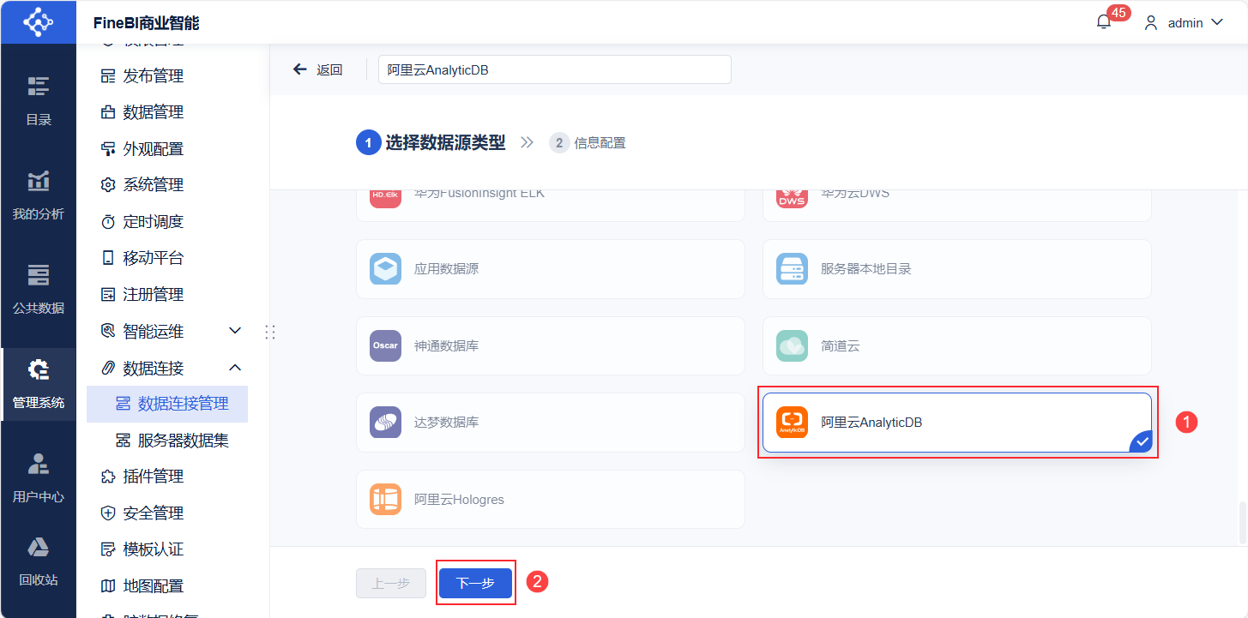Select 管理系统 in the left rail
Screen dimensions: 1248x618
pyautogui.click(x=38, y=384)
